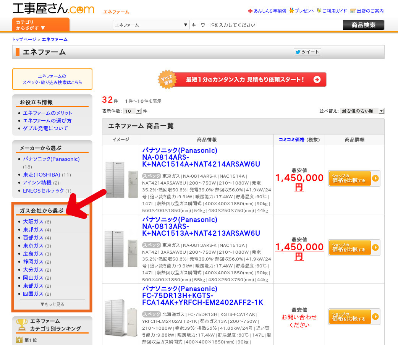Click FC-75DR13H product thumbnail image
398x345 pixels.
click(x=121, y=317)
